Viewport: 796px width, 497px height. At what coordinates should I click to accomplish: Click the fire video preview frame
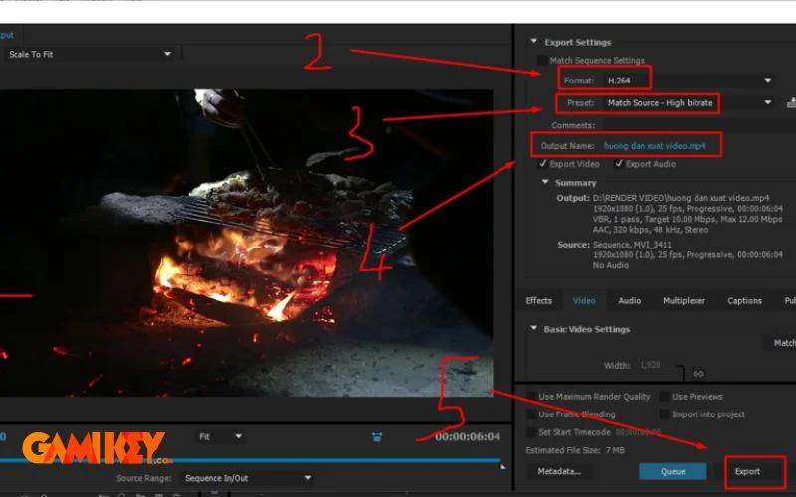(246, 243)
